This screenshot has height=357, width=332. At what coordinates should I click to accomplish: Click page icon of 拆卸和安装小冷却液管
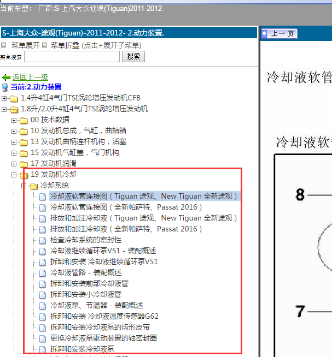pos(43,295)
